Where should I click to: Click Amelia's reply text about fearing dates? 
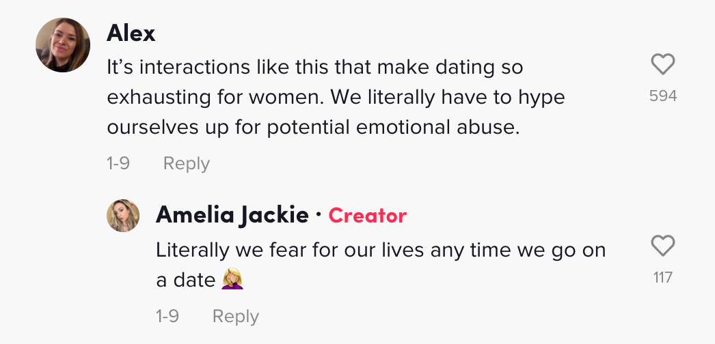(381, 265)
